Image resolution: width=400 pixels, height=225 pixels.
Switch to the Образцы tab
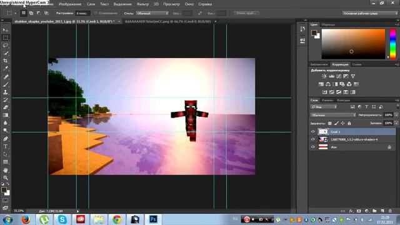pos(328,24)
